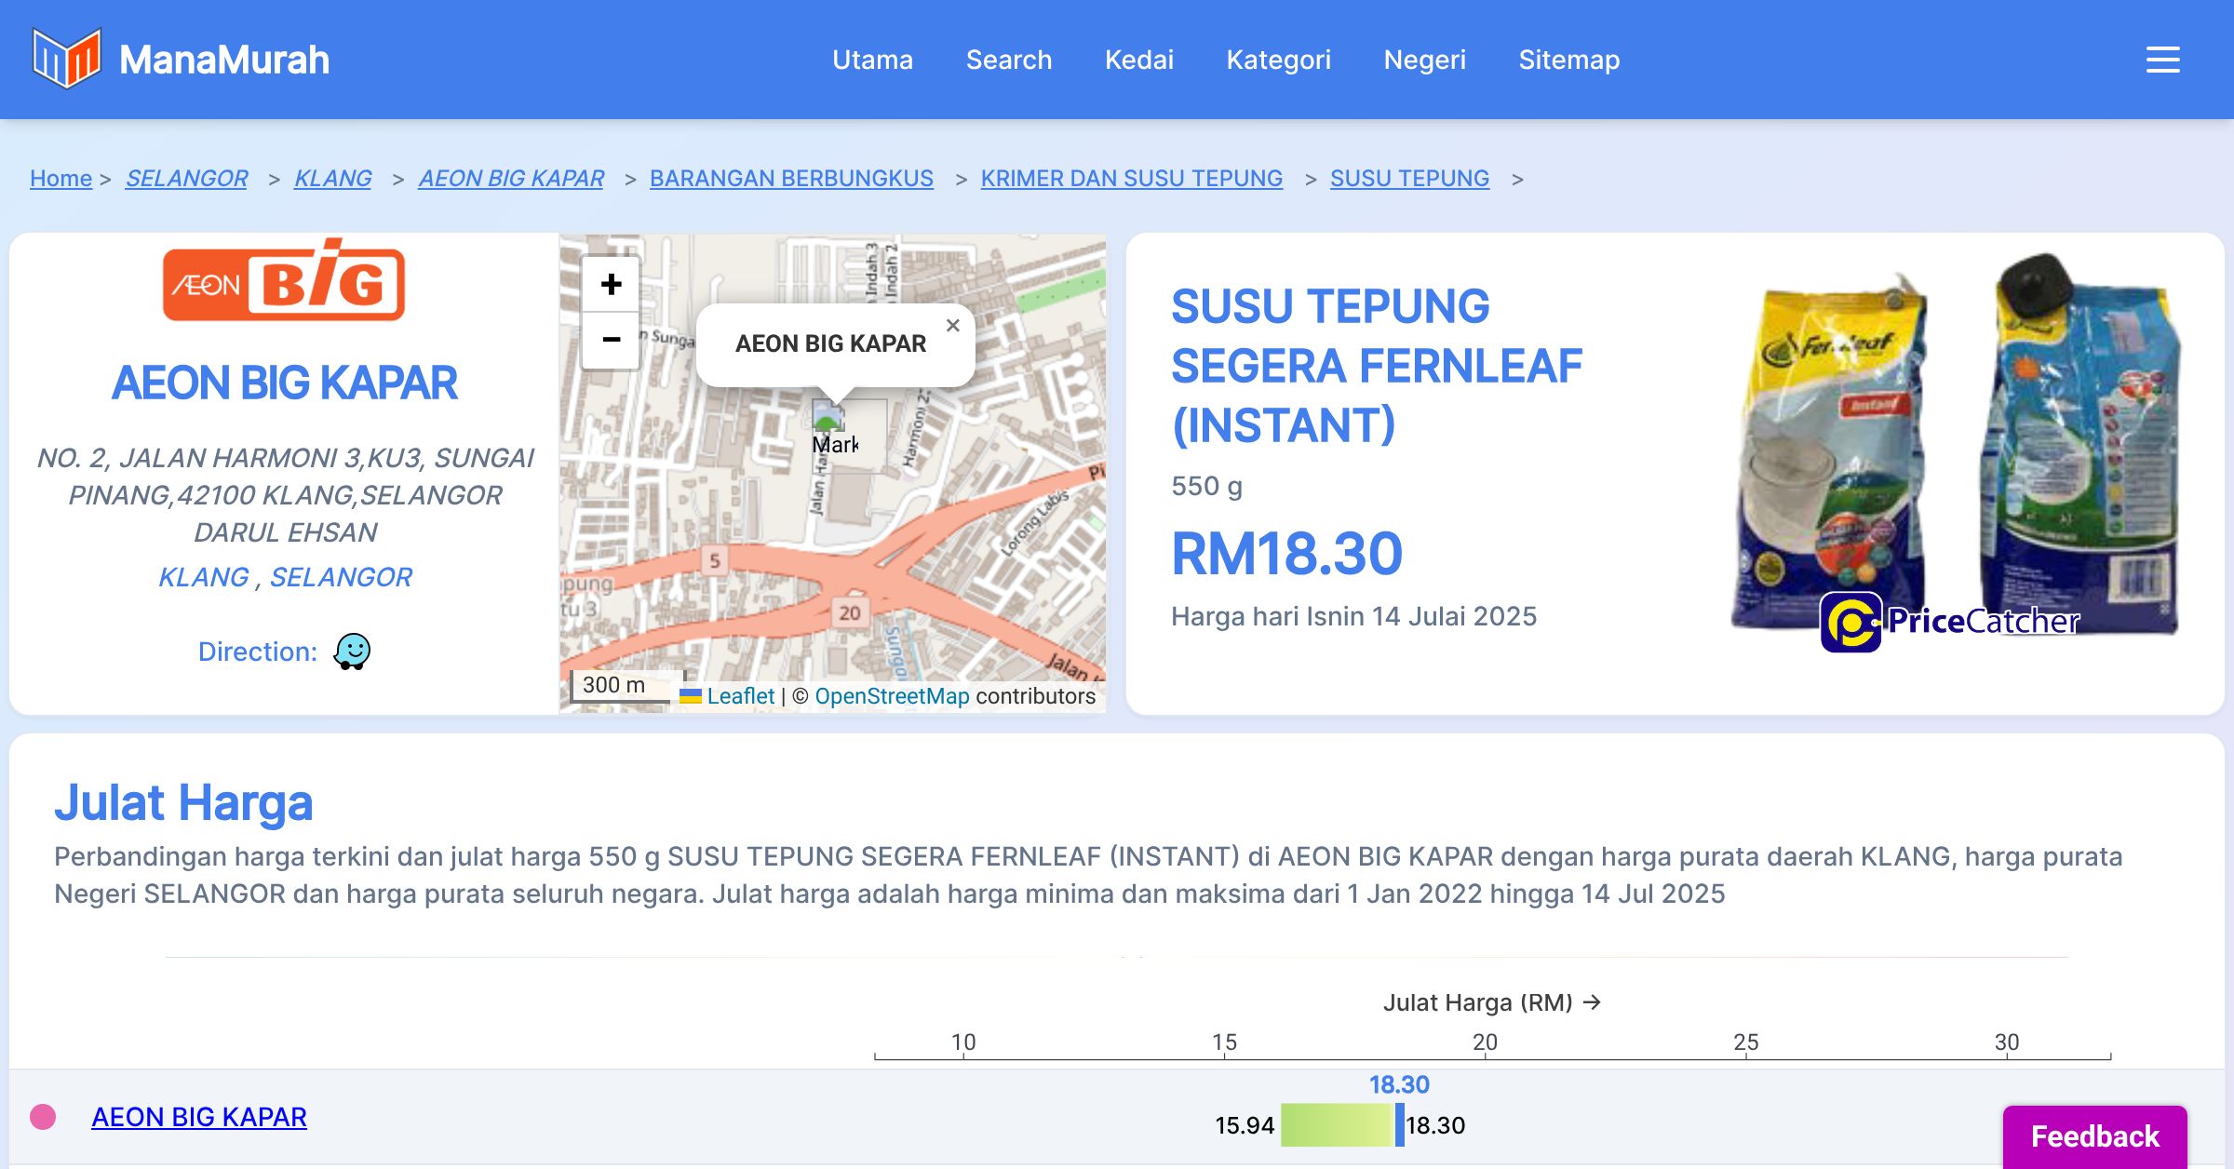
Task: Close the AEON BIG KAPAR map popup
Action: pos(952,326)
